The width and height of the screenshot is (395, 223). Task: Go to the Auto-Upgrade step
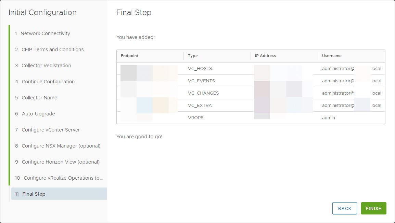click(x=38, y=114)
